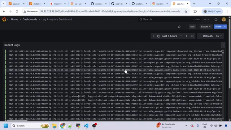Bookmark this page in Chrome address bar
Screen dimensions: 231x130
[186, 11]
